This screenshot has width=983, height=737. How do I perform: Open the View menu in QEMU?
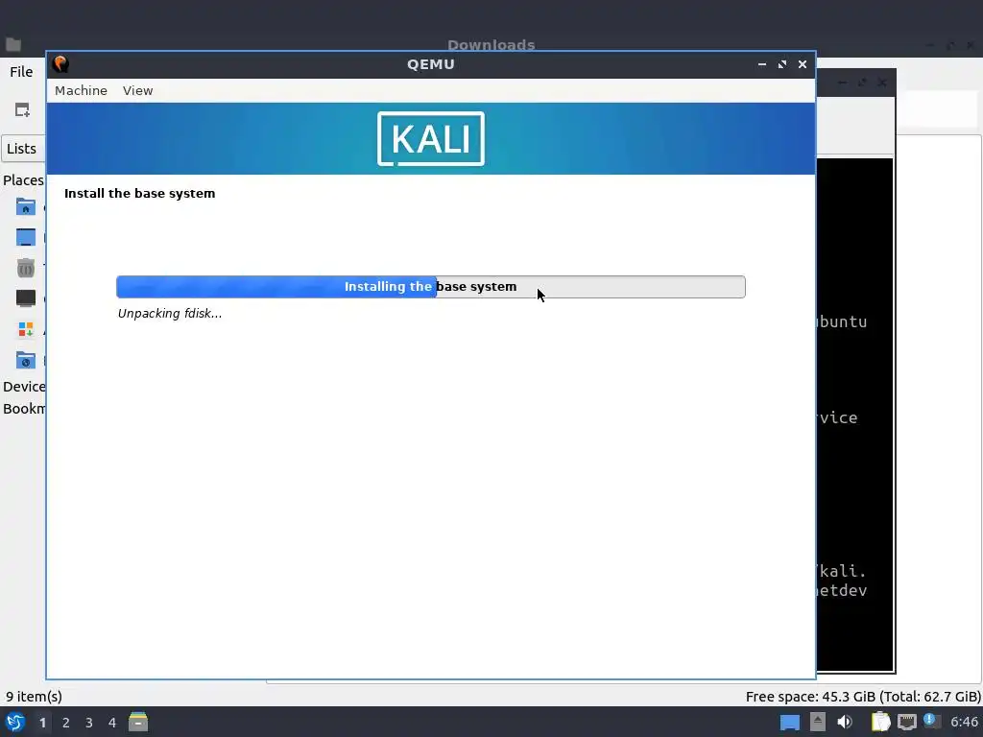pyautogui.click(x=138, y=90)
